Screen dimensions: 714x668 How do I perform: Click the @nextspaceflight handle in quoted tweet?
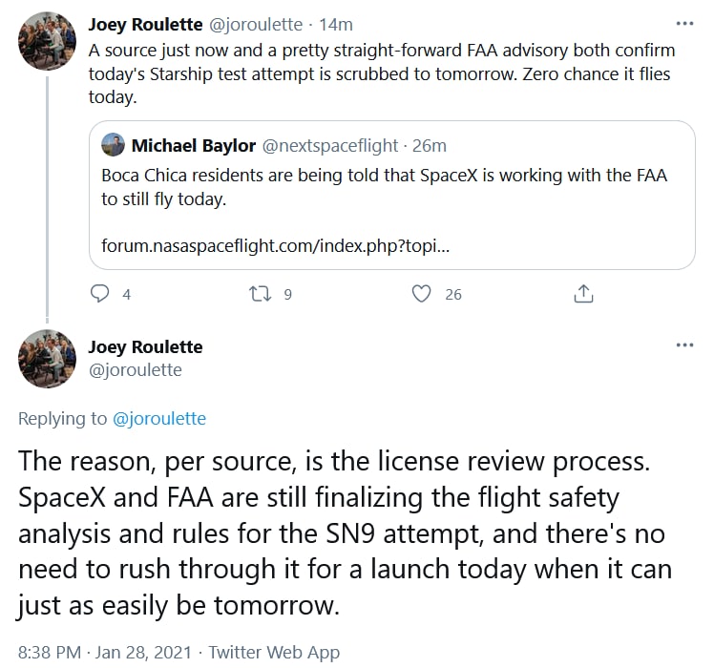[328, 145]
